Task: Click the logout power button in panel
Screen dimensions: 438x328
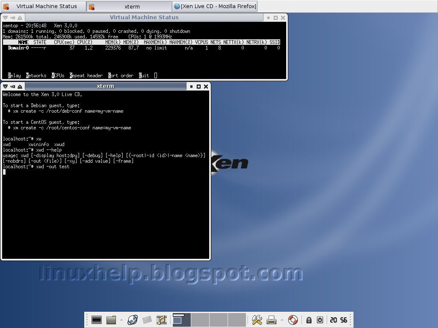Action: 320,319
